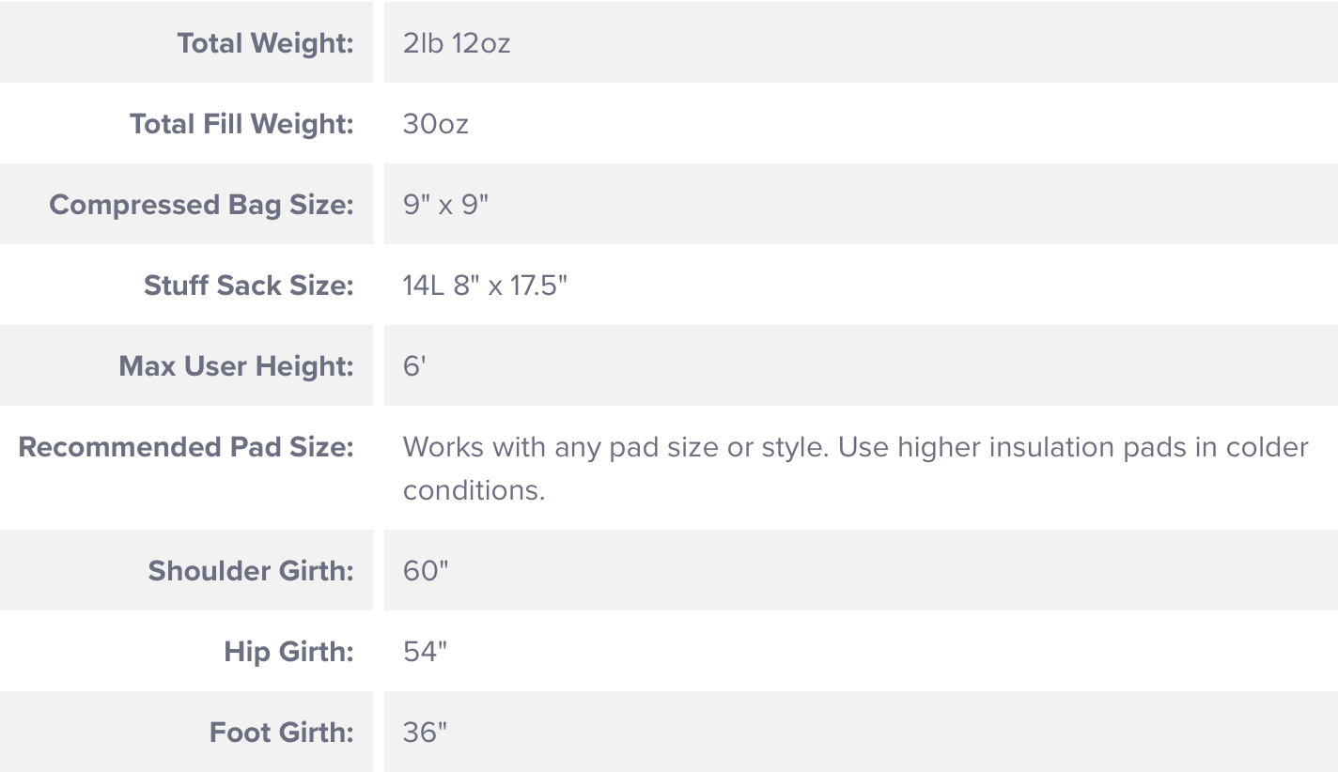Viewport: 1338px width, 772px height.
Task: Click the Recommended Pad Size label
Action: [x=186, y=447]
